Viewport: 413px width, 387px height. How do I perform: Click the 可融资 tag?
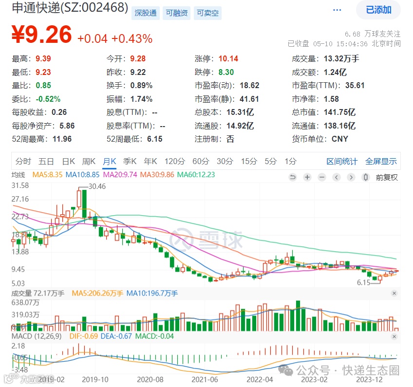pyautogui.click(x=176, y=13)
